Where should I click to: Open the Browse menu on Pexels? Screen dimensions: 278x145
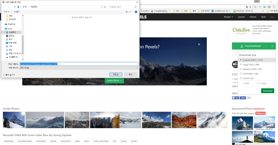click(228, 17)
